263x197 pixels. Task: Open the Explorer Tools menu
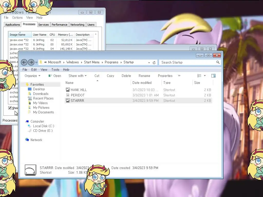coord(55,70)
